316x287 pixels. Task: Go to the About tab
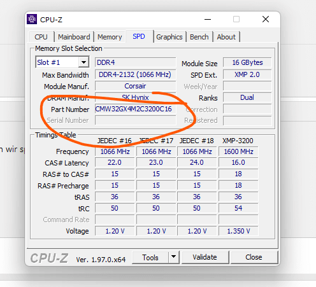(x=226, y=37)
